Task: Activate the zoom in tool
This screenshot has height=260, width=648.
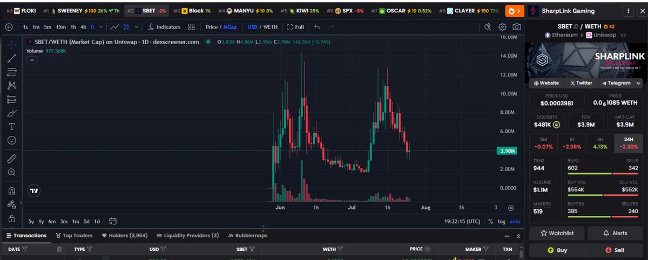Action: pos(11,172)
